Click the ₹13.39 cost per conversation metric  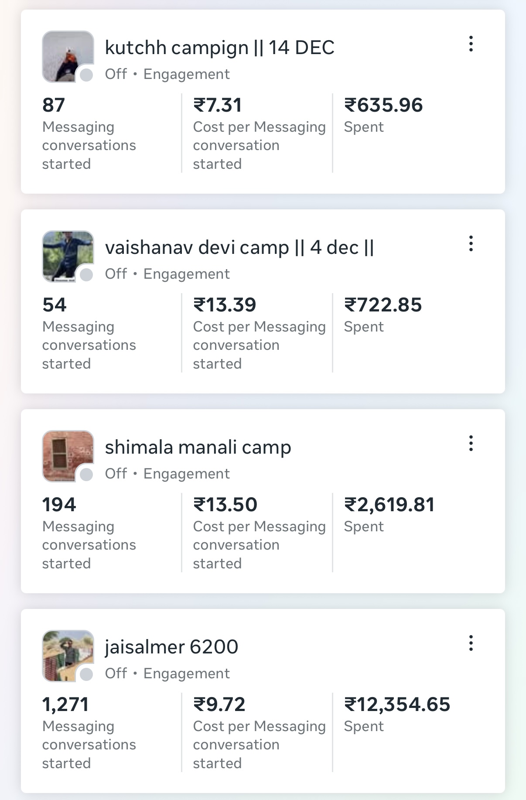tap(225, 305)
